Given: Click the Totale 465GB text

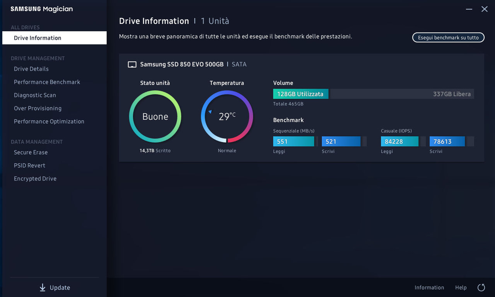Looking at the screenshot, I should coord(288,104).
